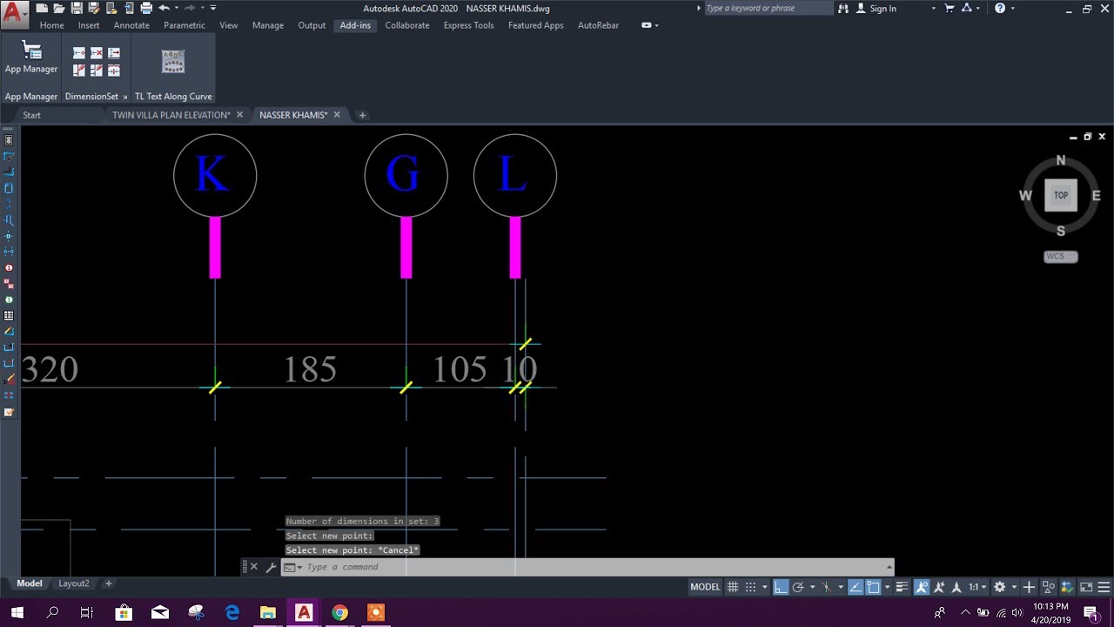Toggle Polar tracking in status bar

798,587
